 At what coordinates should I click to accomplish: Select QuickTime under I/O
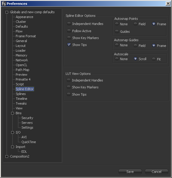click(29, 142)
